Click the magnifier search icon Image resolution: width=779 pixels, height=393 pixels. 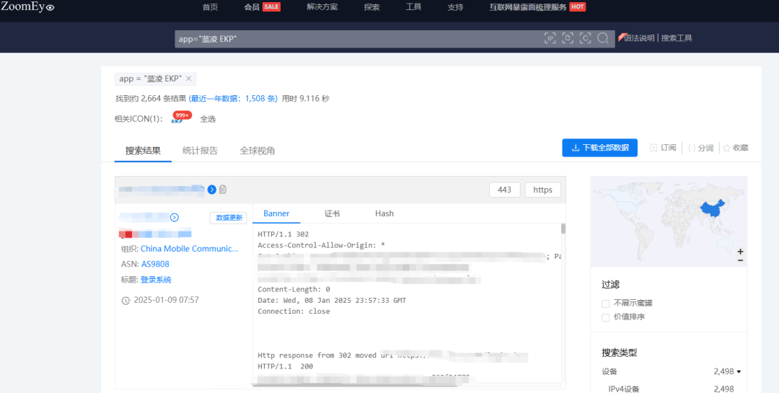(602, 38)
